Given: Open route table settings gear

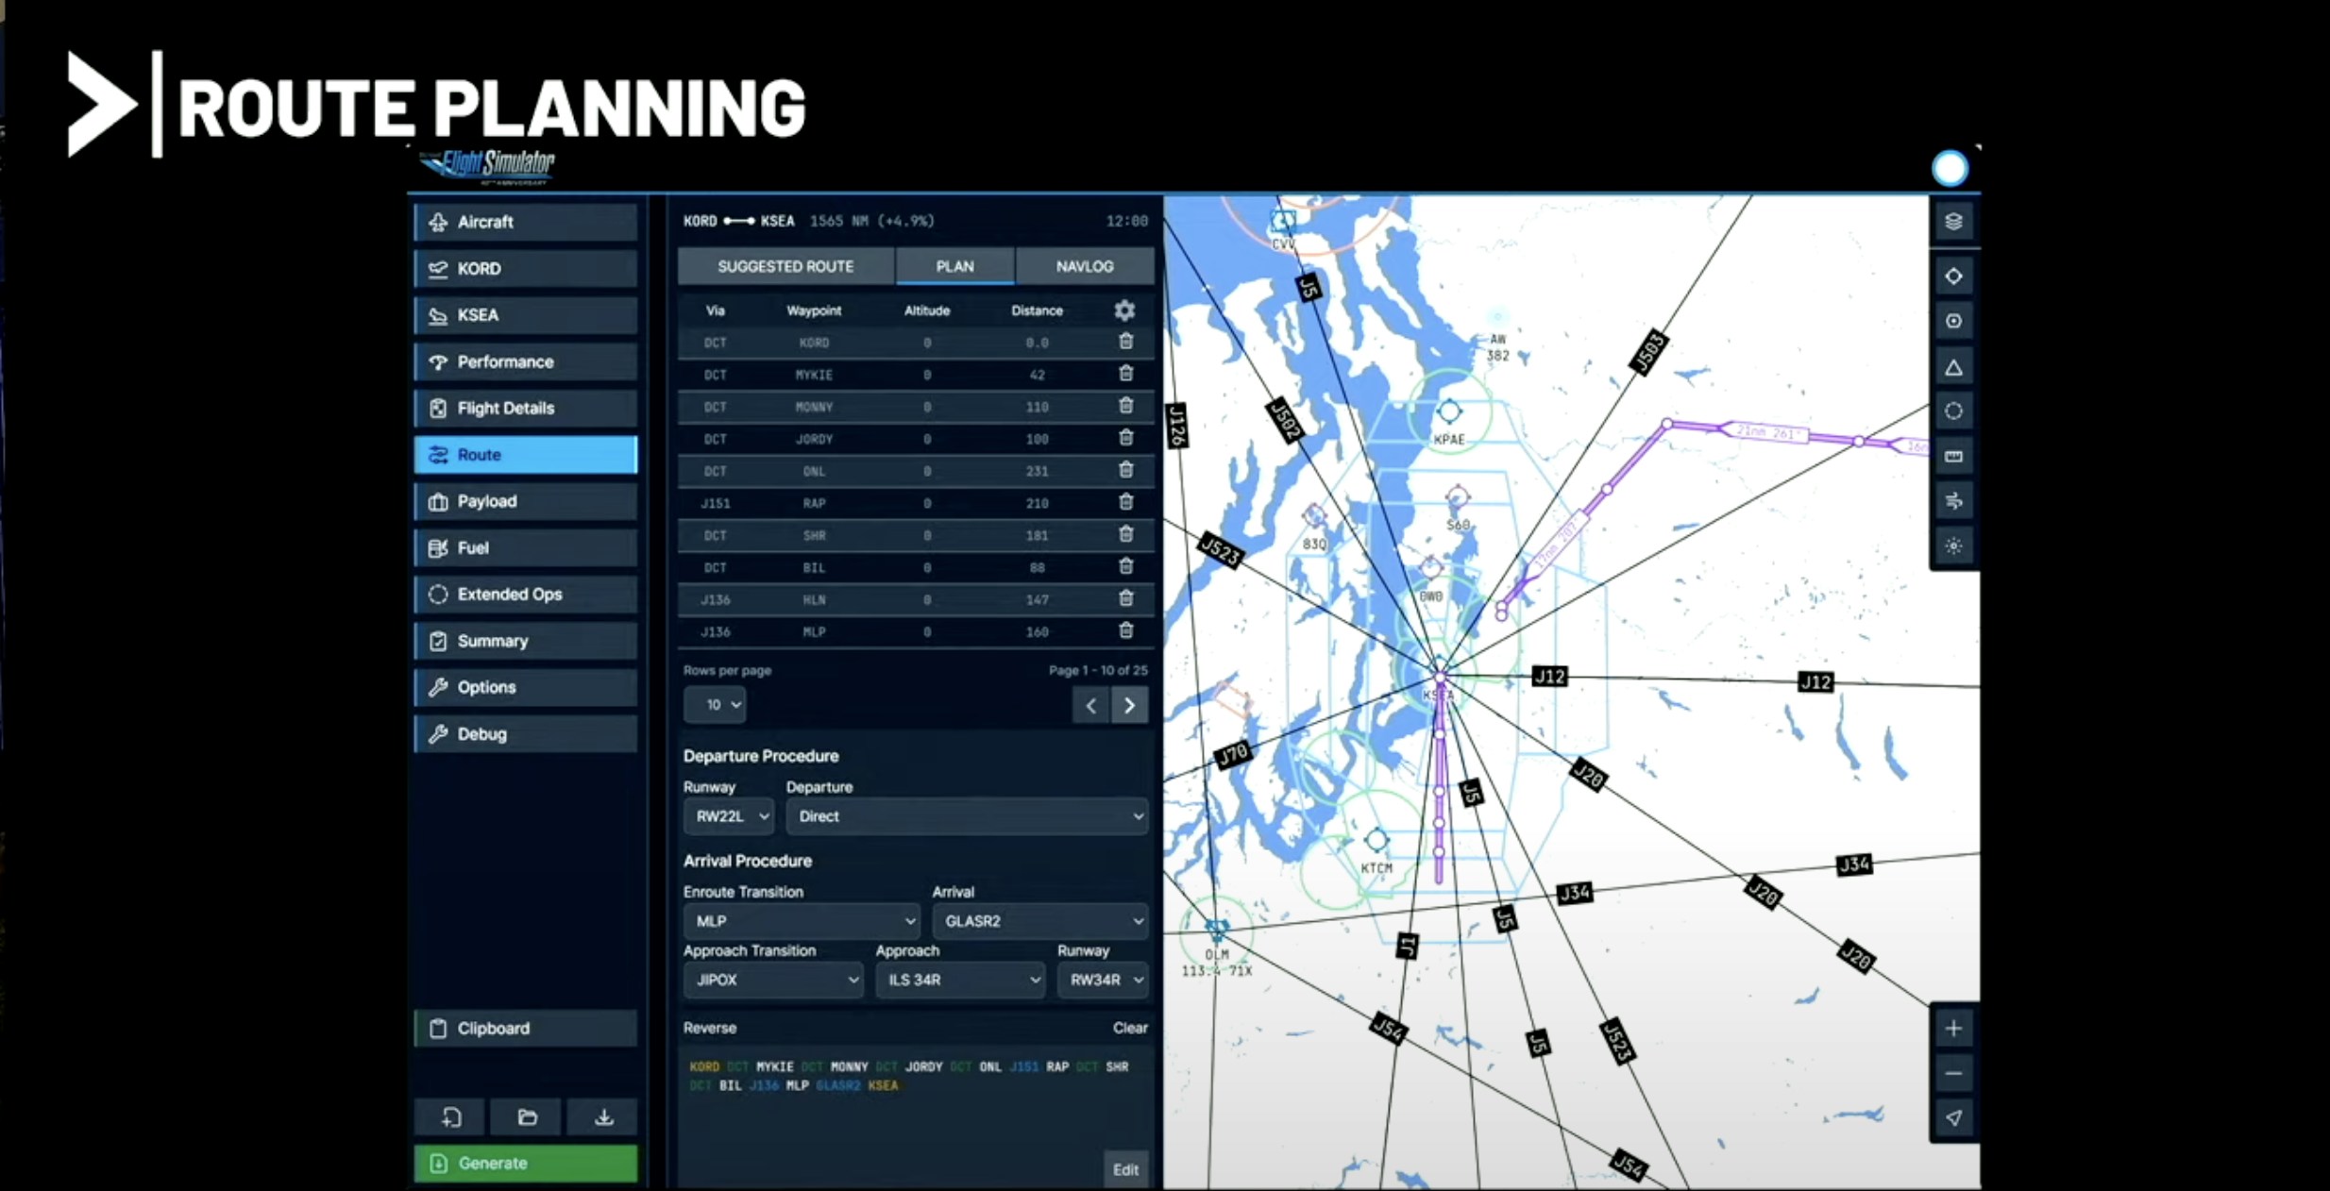Looking at the screenshot, I should (x=1123, y=310).
